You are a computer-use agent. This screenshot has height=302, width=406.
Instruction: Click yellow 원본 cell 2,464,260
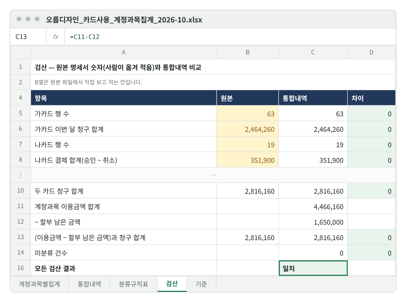248,129
